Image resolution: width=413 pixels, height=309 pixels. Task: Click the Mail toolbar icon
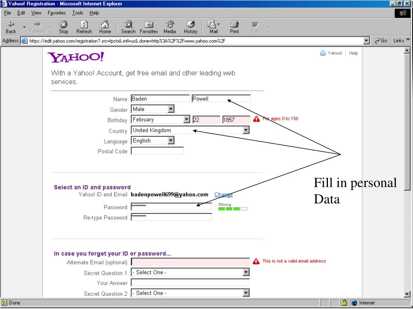point(212,27)
